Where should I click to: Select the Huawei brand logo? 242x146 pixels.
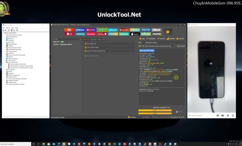[x=91, y=30]
